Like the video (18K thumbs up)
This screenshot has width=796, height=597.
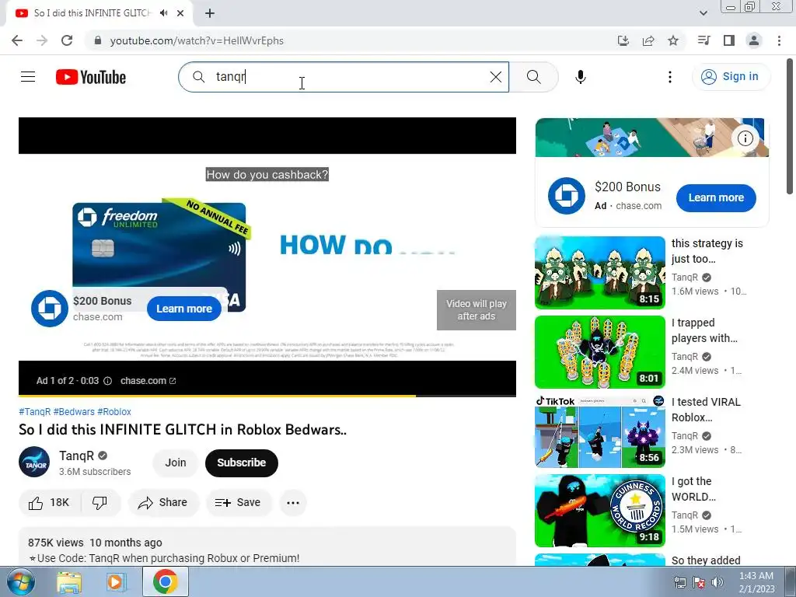pos(49,503)
